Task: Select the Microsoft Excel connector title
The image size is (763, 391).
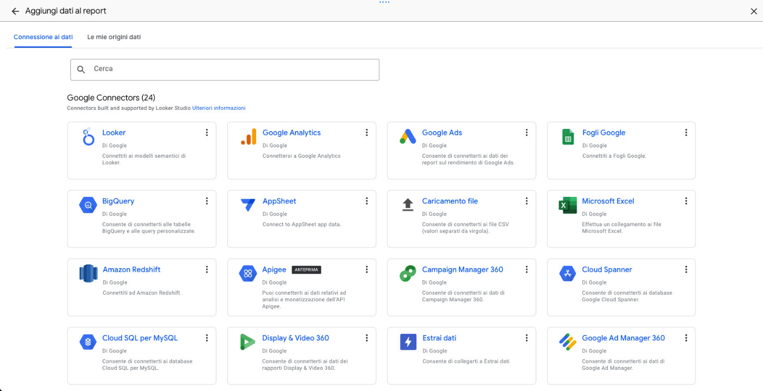Action: [x=608, y=201]
